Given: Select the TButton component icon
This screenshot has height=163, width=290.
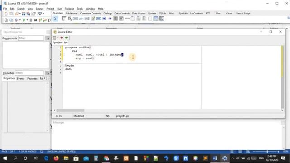Looking at the screenshot, I should pos(76,19).
